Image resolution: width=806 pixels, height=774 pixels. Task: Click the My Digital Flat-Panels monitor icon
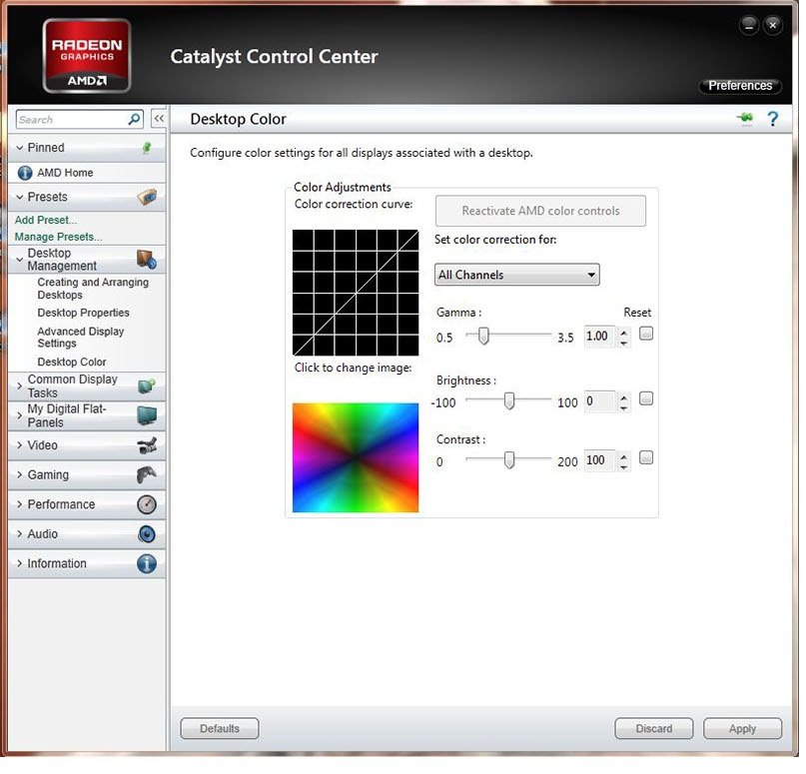(x=148, y=416)
